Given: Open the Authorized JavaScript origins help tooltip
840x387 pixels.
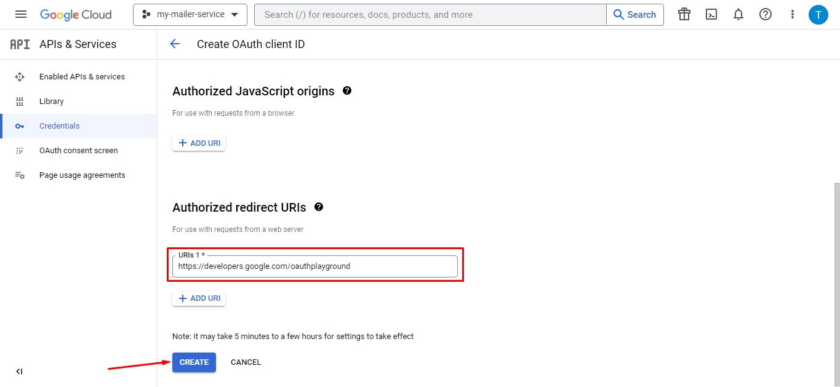Looking at the screenshot, I should point(347,90).
